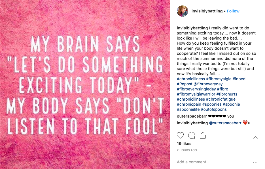265x169 pixels.
Task: Open outerspacebarr commenter profile
Action: (x=192, y=116)
